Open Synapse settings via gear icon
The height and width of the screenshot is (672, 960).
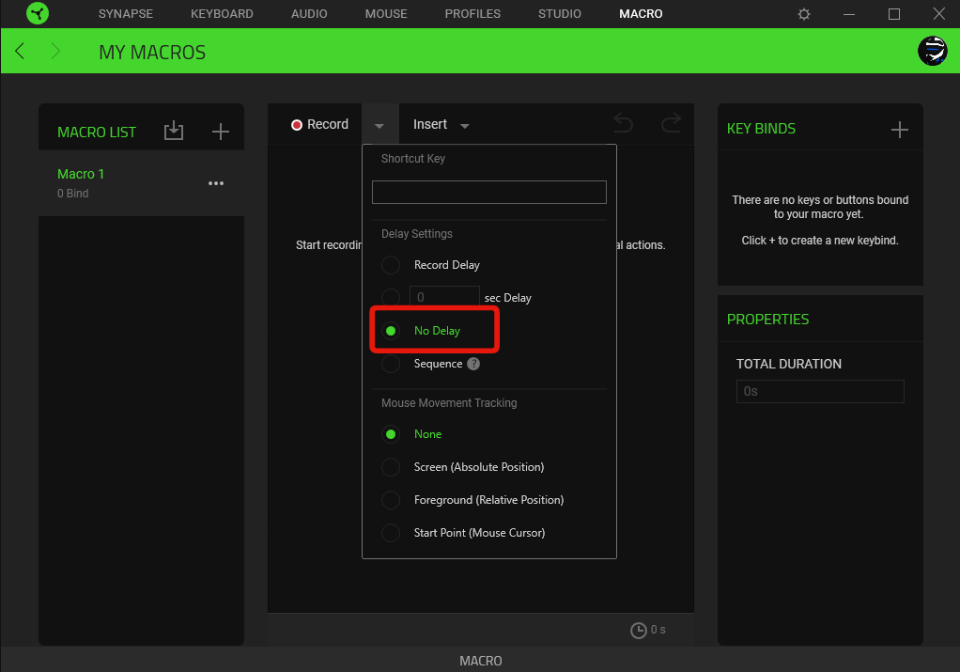(x=803, y=14)
